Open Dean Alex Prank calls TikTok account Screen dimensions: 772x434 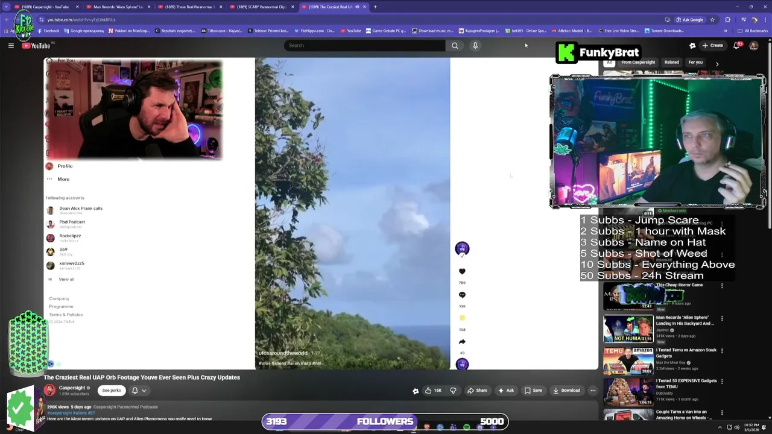75,210
